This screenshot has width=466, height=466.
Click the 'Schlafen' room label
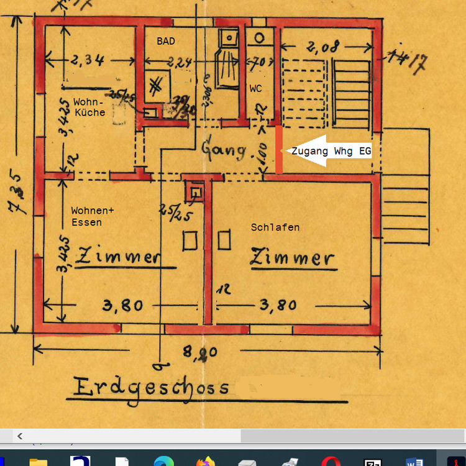pyautogui.click(x=275, y=227)
